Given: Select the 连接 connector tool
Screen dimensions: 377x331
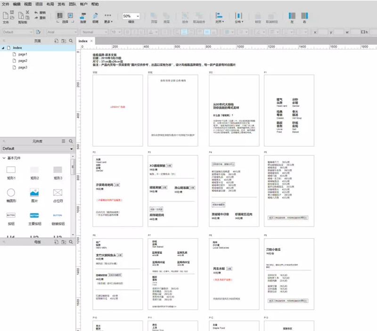Looking at the screenshot, I should [83, 17].
